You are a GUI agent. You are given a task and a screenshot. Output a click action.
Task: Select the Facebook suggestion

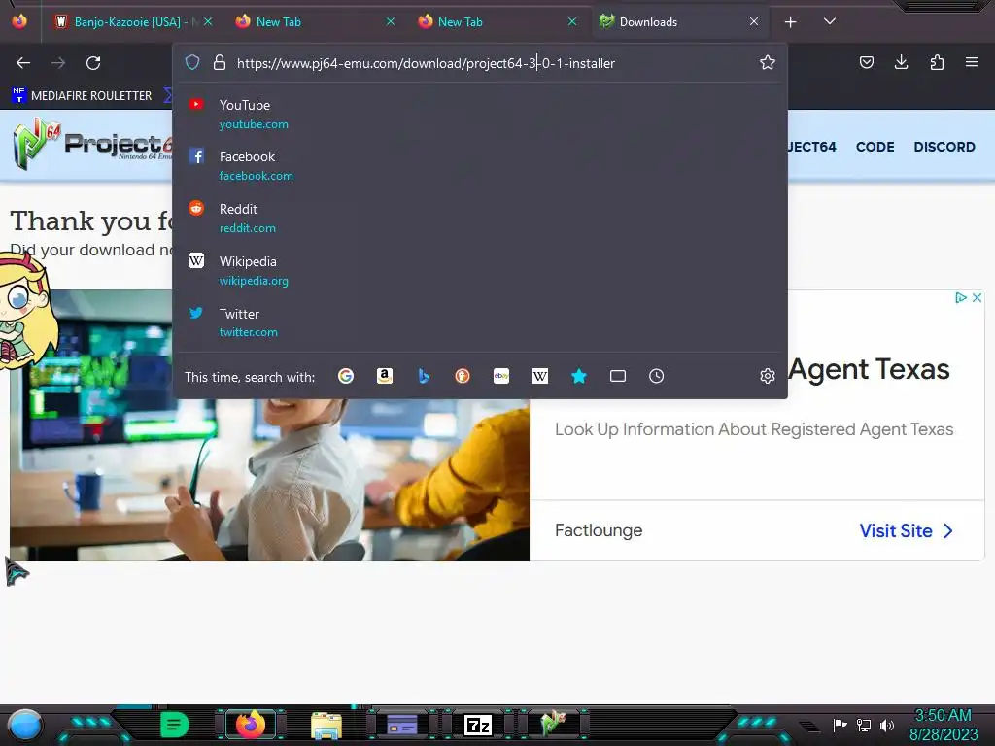[x=480, y=165]
